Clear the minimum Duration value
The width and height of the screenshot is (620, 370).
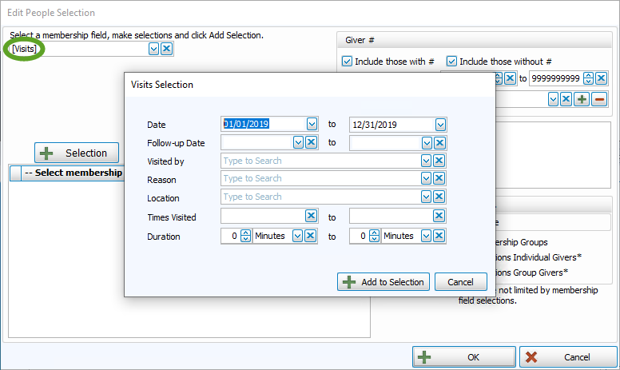[x=312, y=236]
